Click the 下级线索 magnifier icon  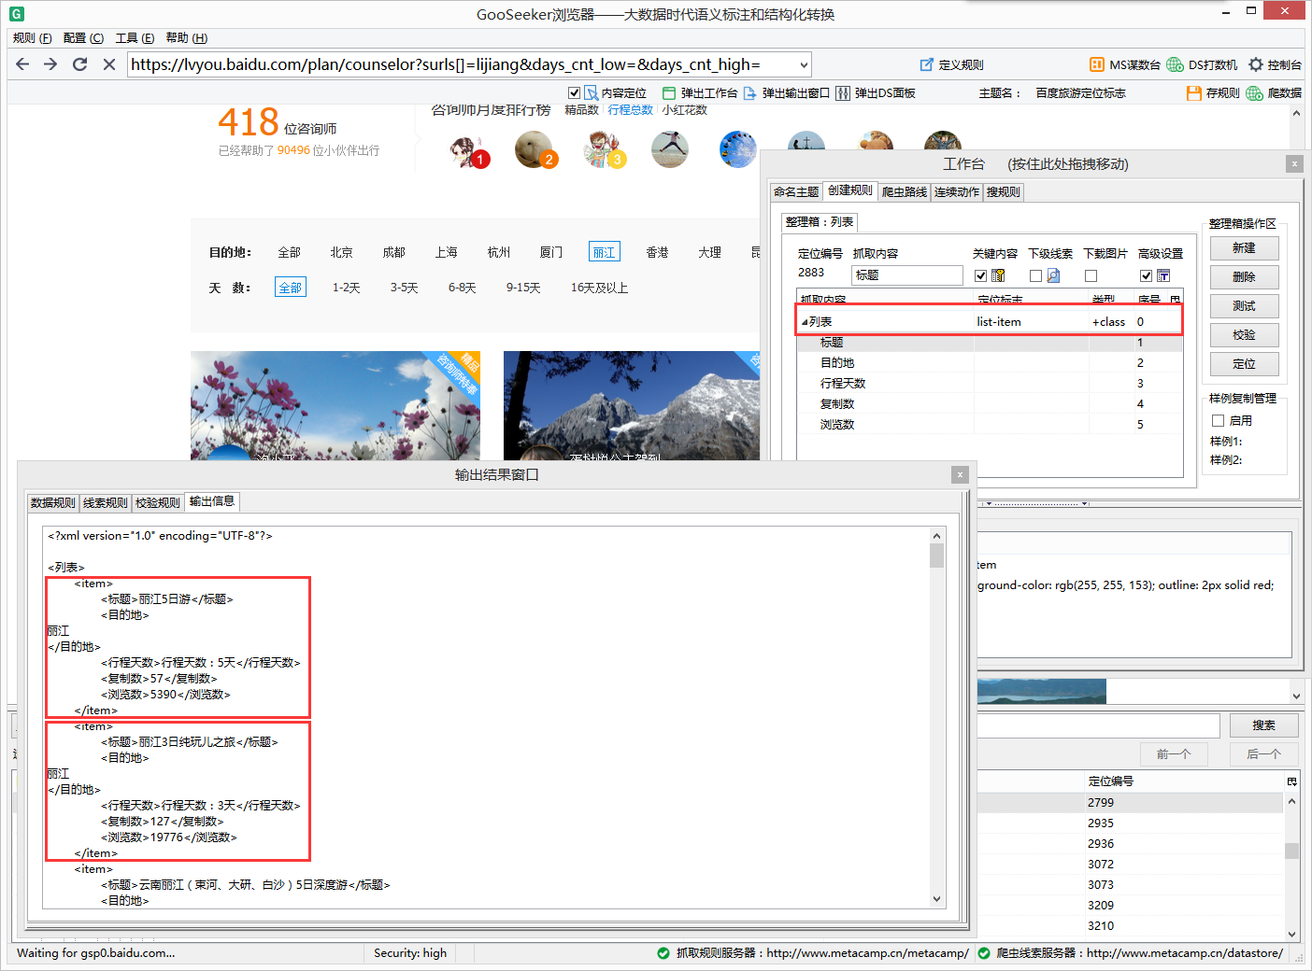(x=1053, y=275)
